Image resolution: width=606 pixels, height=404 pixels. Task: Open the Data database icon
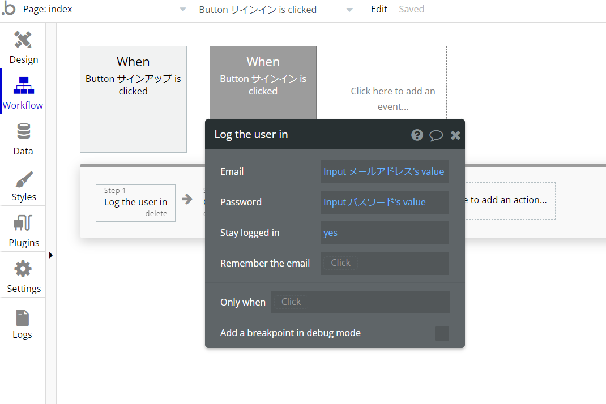[x=23, y=132]
